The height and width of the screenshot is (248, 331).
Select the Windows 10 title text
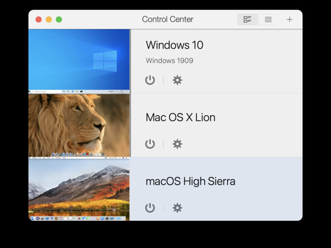175,45
